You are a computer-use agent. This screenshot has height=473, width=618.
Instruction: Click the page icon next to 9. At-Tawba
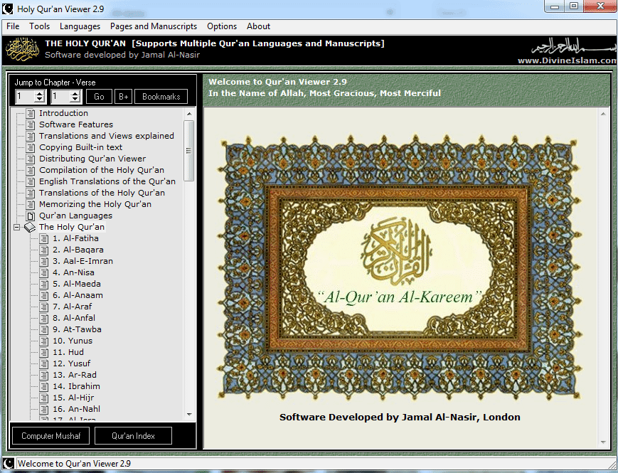click(x=43, y=329)
